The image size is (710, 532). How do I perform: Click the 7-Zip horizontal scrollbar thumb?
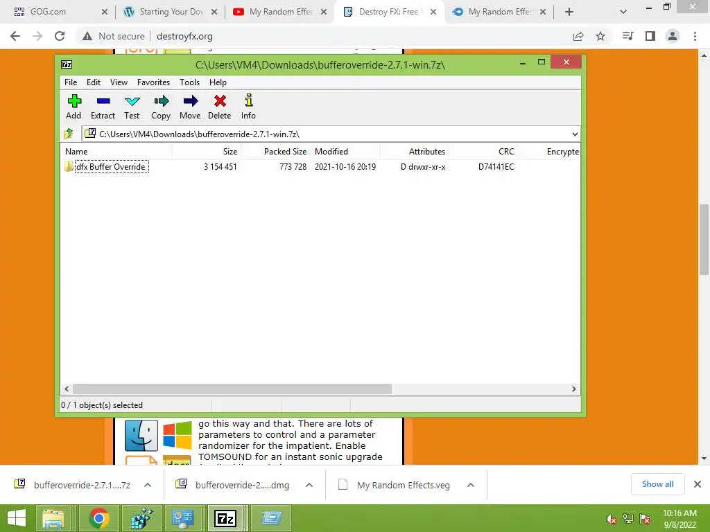pyautogui.click(x=232, y=389)
